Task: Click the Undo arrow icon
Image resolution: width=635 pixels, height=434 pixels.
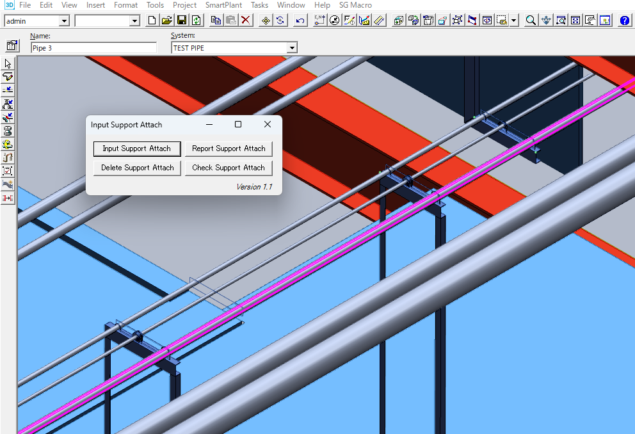Action: coord(300,20)
